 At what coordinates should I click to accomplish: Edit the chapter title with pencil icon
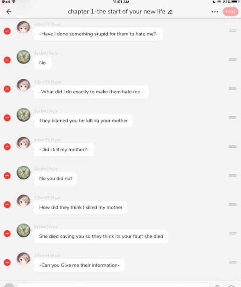click(x=170, y=12)
